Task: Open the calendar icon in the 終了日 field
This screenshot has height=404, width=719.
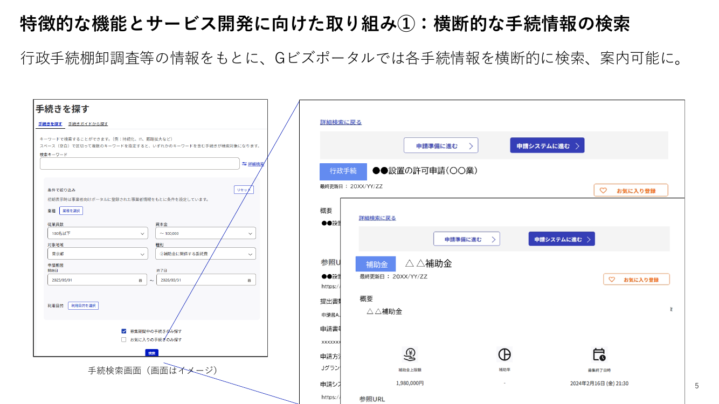Action: coord(249,280)
